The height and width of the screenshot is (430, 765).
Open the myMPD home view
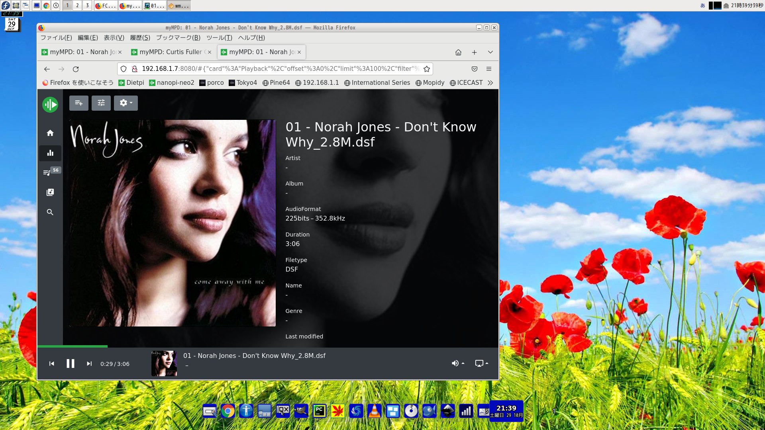pos(50,133)
